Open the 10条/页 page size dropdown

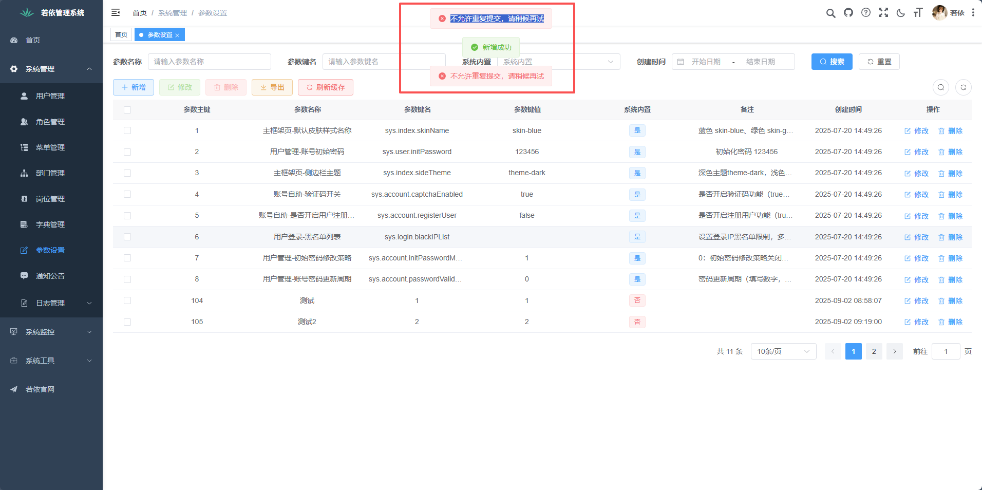[783, 351]
